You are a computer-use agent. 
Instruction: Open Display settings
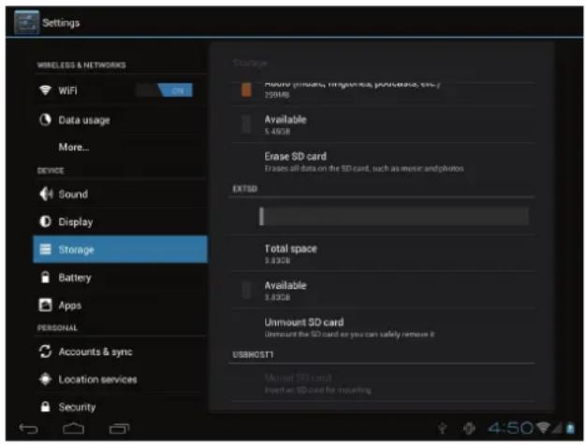[120, 222]
